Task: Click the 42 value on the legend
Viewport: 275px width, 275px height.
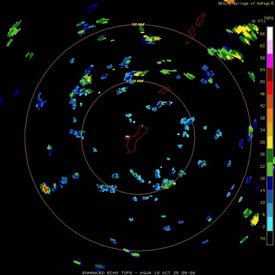Action: 262,106
